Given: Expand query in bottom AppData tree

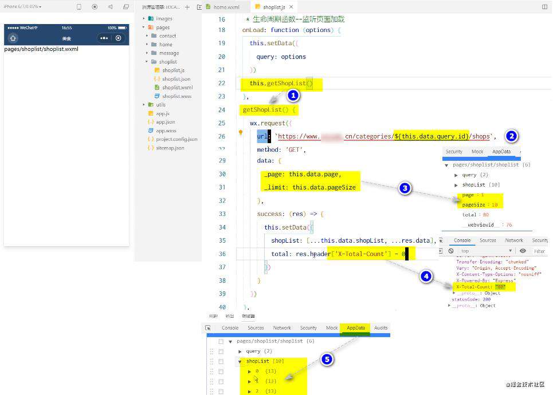Looking at the screenshot, I should click(x=240, y=351).
